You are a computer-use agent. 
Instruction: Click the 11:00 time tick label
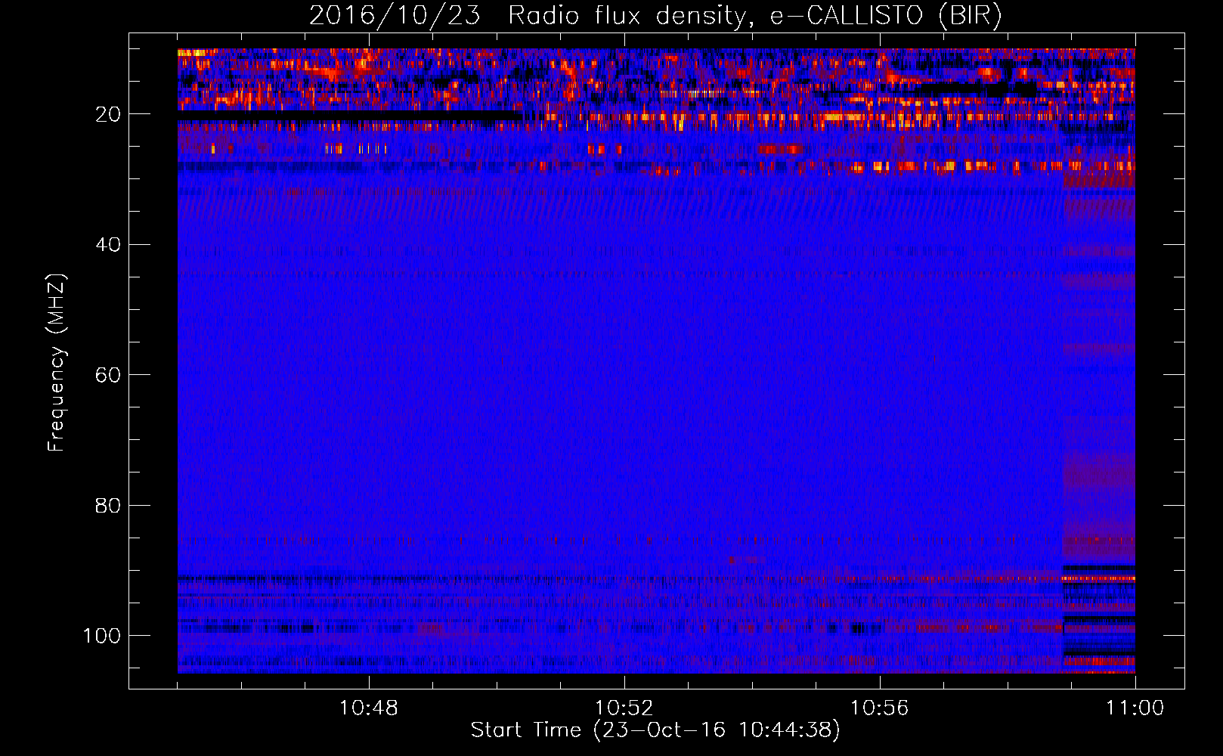[1135, 708]
